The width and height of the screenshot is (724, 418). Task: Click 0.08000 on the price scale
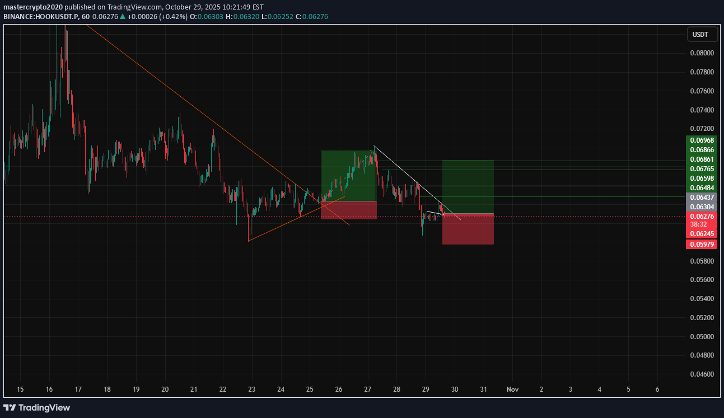pos(701,53)
